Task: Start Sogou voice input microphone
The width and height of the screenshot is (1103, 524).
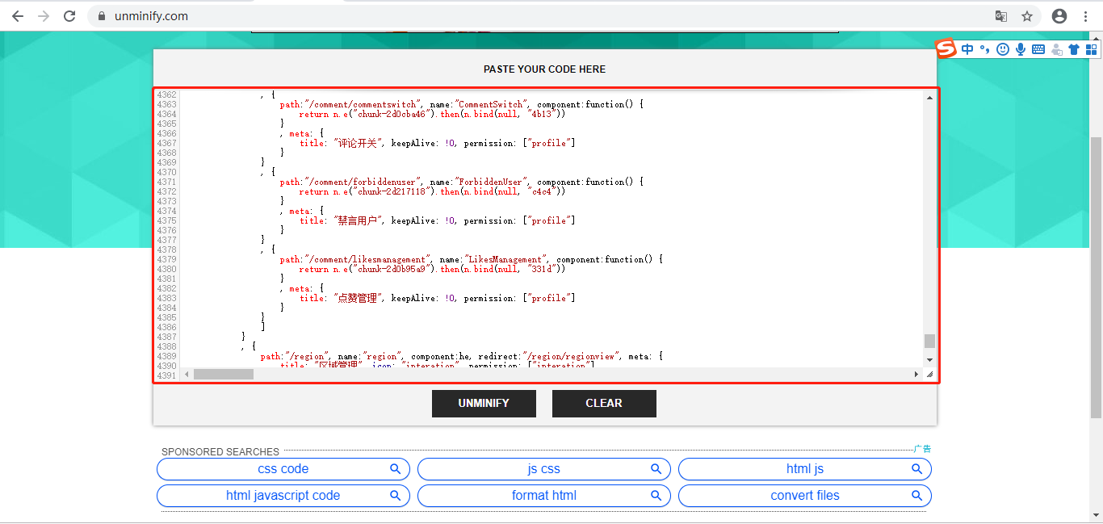Action: [1021, 49]
